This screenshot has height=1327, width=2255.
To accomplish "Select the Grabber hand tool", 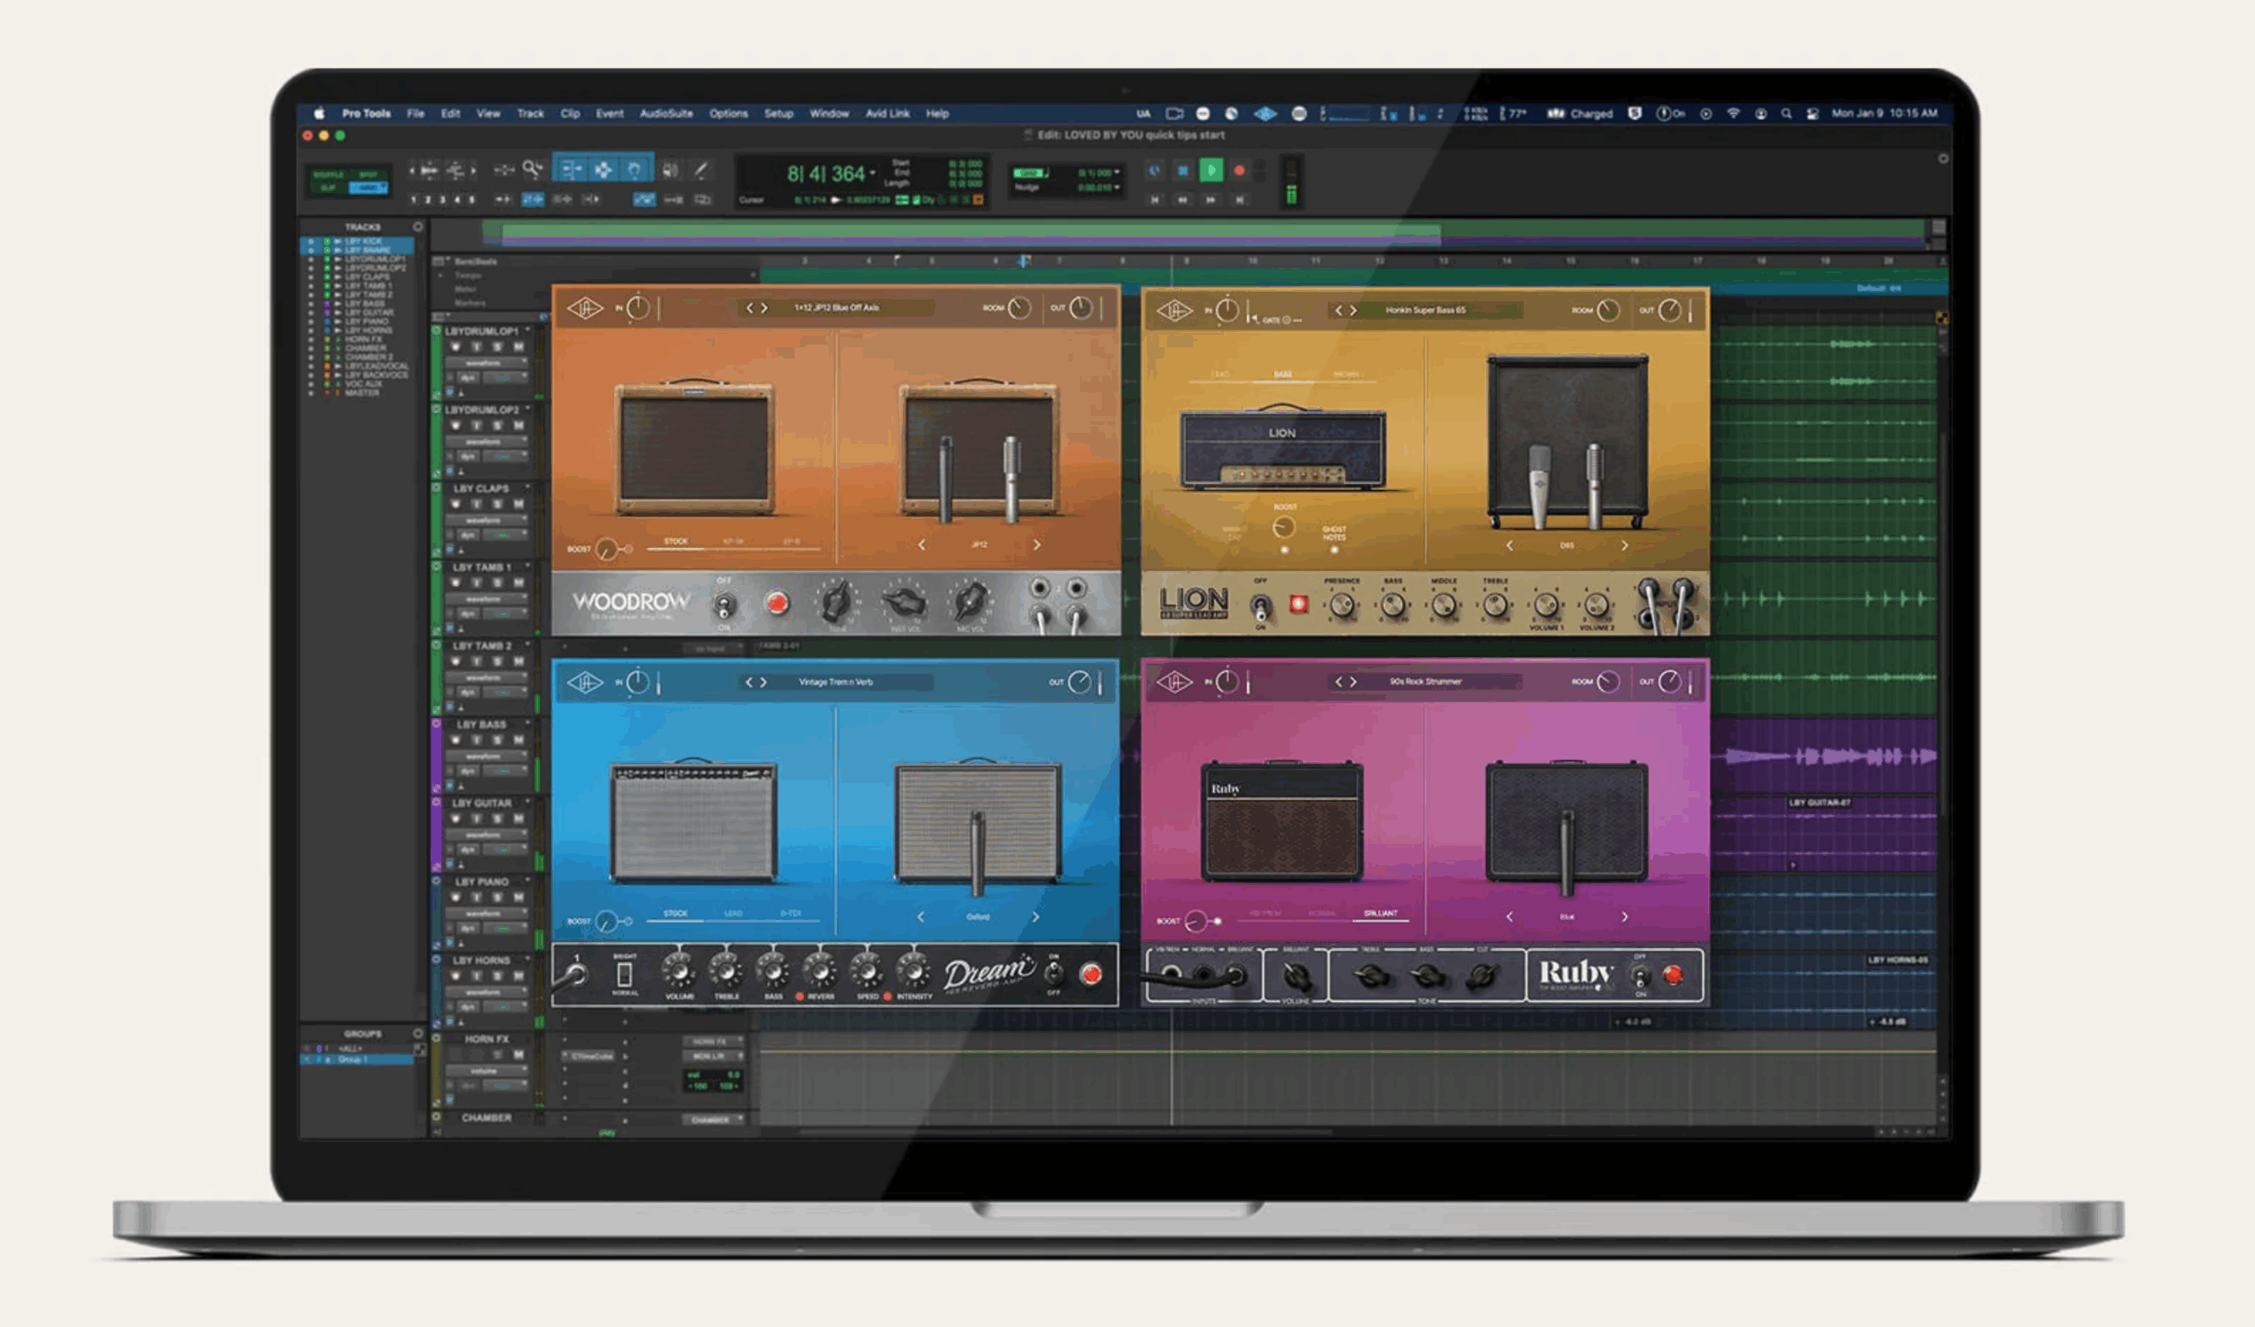I will pos(634,169).
